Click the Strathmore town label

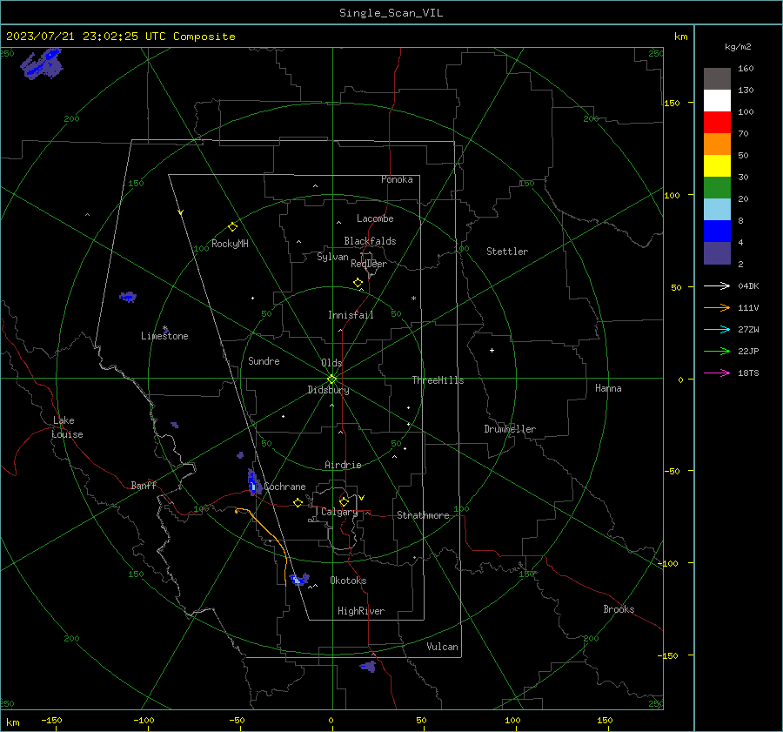[x=423, y=515]
